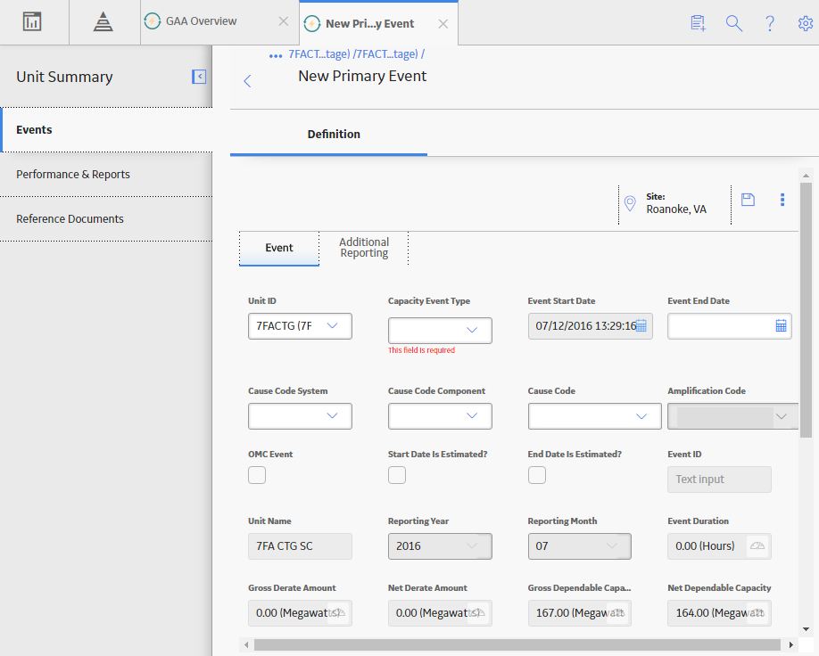Open the search magnifier icon
The width and height of the screenshot is (819, 656).
click(734, 23)
